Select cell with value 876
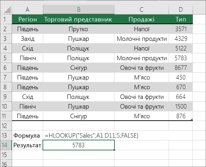Viewport: 206px width, 167px height. click(181, 116)
